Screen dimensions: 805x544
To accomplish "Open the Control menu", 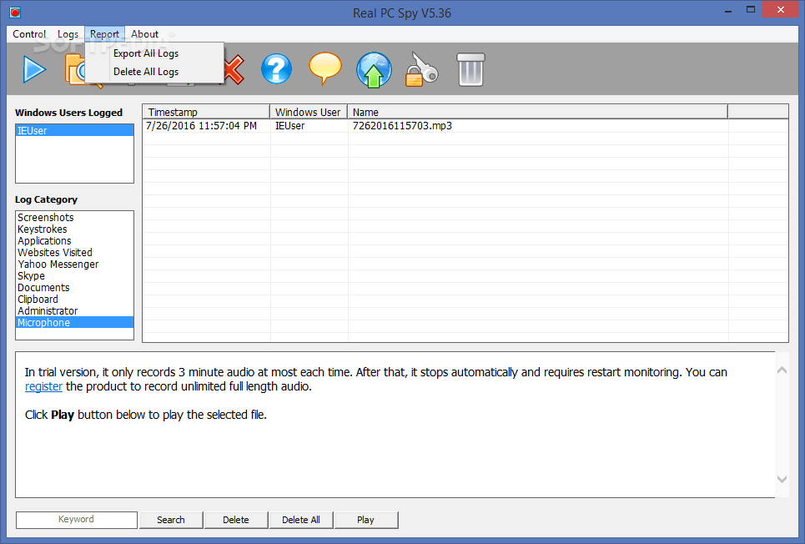I will tap(29, 34).
